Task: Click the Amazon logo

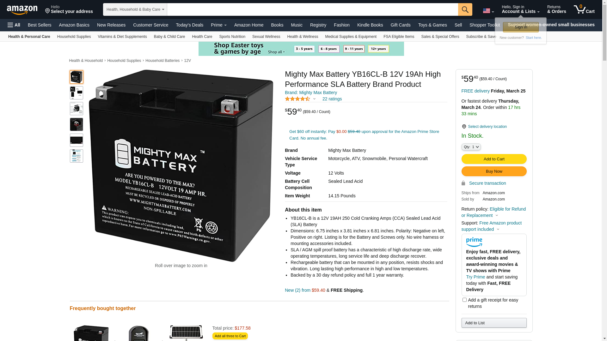Action: point(22,10)
